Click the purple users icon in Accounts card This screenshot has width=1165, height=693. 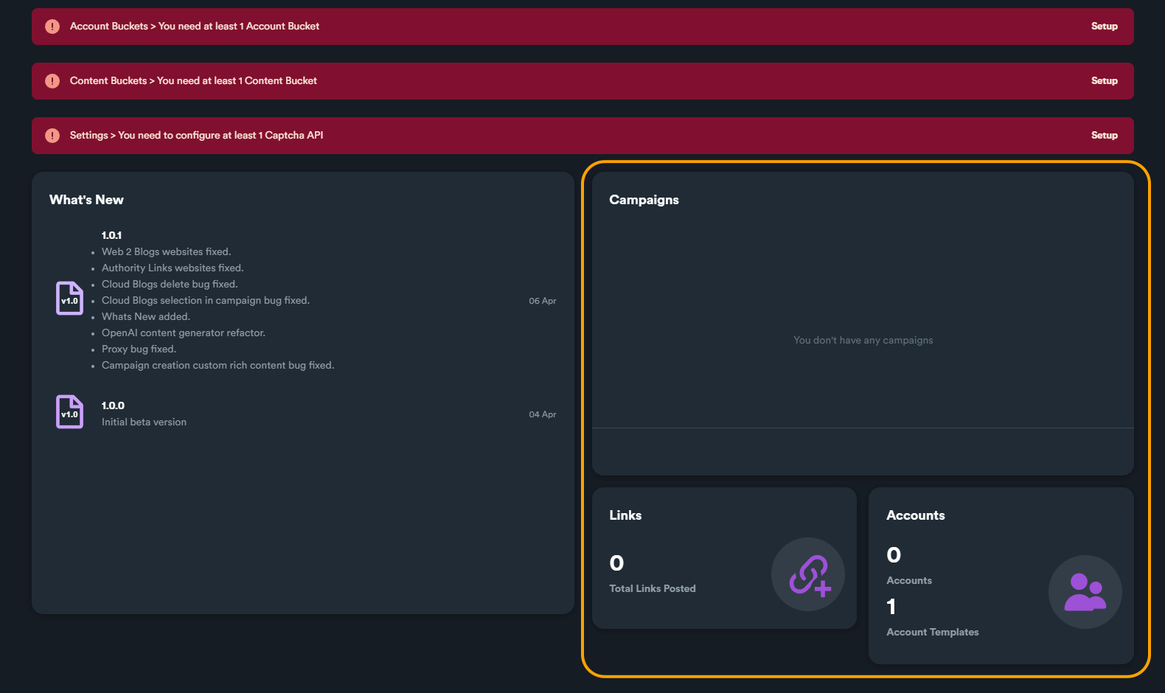point(1085,592)
